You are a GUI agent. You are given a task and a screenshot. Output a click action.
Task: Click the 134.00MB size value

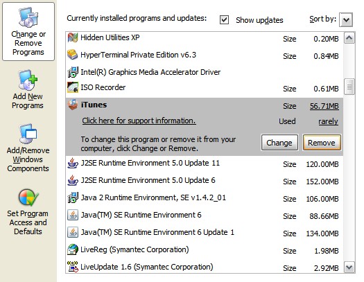tap(322, 233)
